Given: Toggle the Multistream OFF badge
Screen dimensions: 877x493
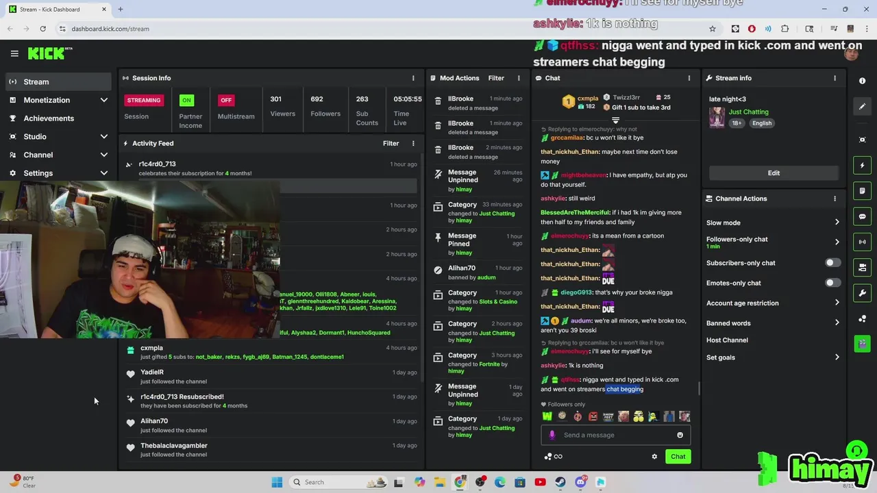Looking at the screenshot, I should tap(226, 100).
